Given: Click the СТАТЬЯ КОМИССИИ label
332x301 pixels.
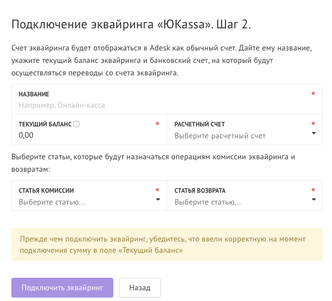Looking at the screenshot, I should tap(46, 190).
